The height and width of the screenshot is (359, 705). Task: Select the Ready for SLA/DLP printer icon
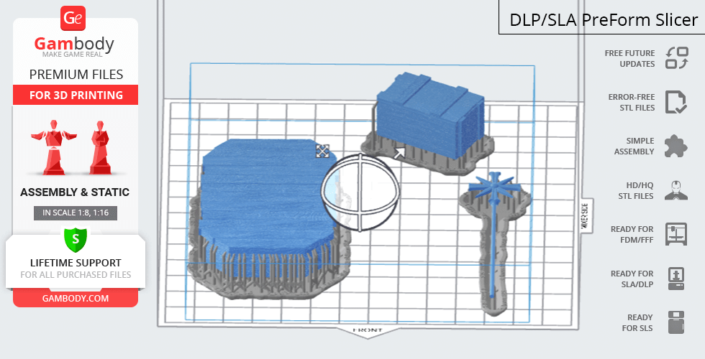click(676, 278)
